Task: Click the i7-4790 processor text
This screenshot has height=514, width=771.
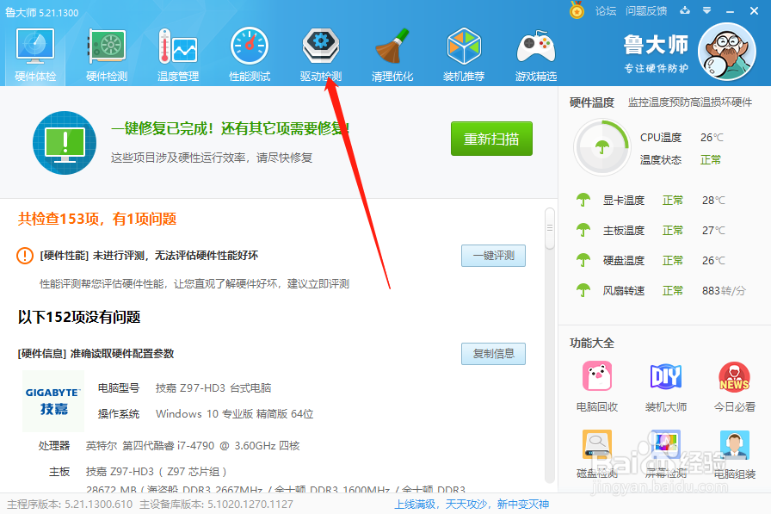Action: tap(193, 446)
